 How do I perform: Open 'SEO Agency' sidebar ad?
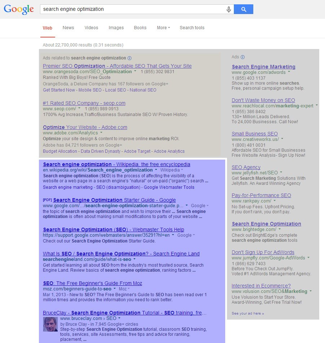(x=246, y=167)
